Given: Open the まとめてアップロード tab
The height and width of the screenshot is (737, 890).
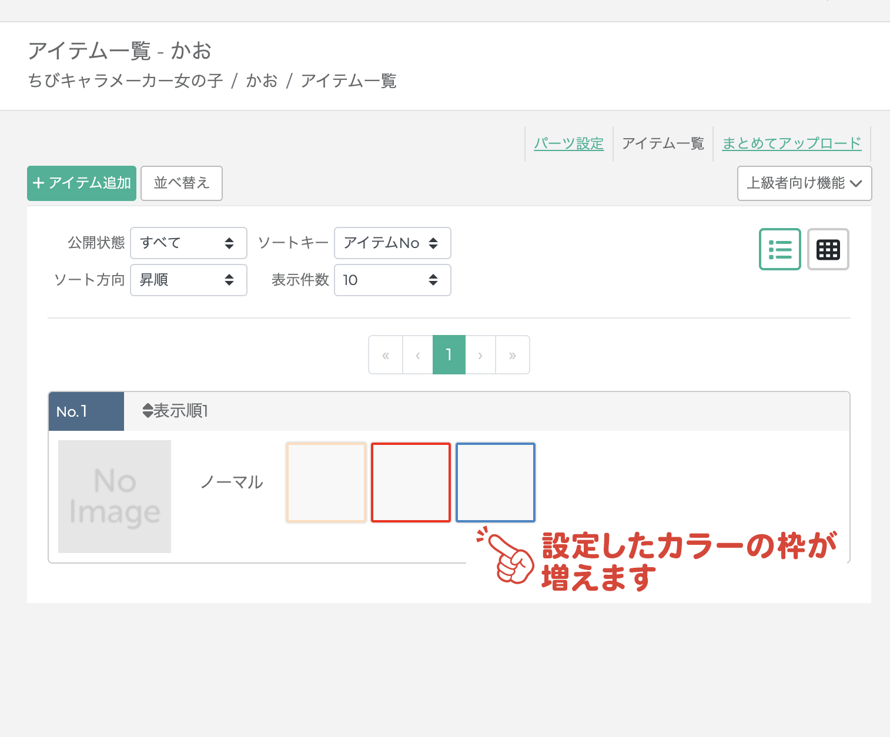Looking at the screenshot, I should [x=791, y=143].
